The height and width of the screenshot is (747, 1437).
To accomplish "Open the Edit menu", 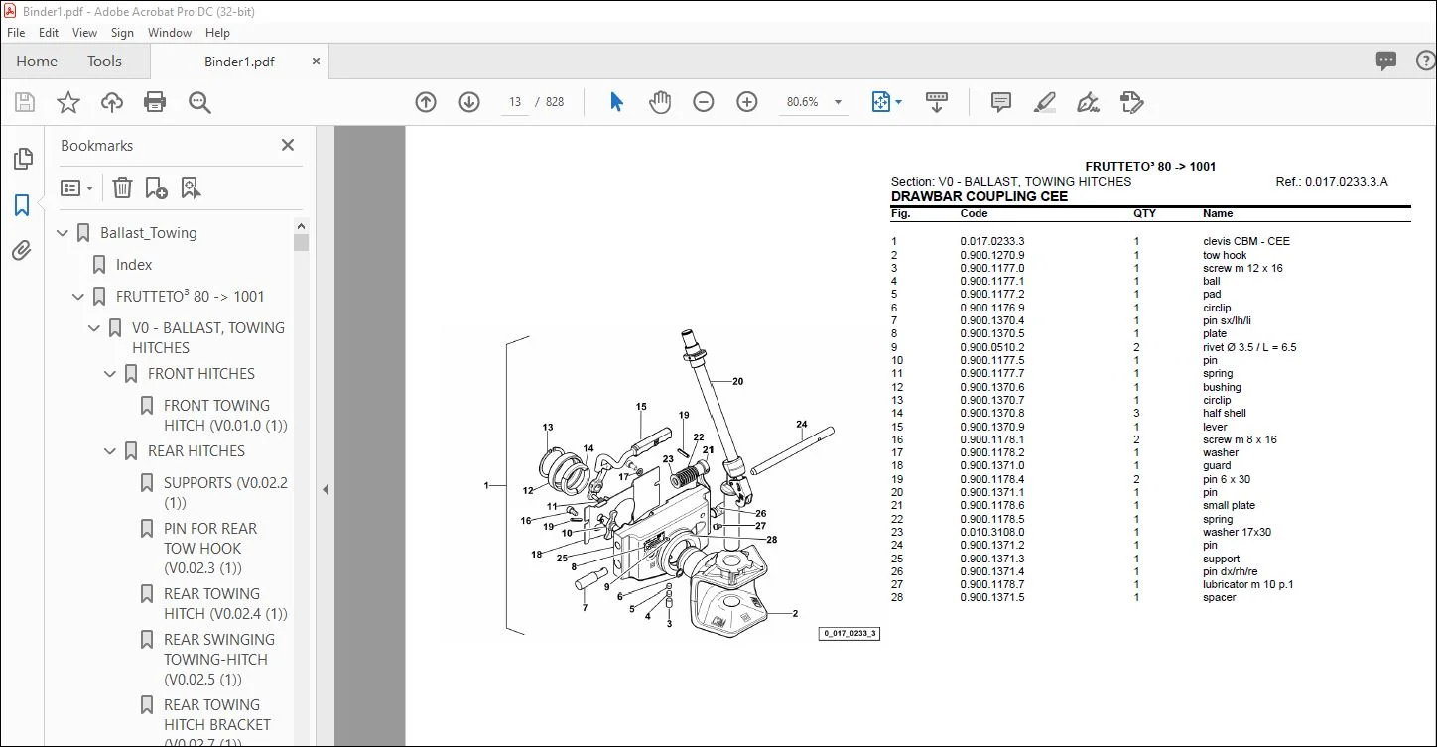I will [x=49, y=33].
